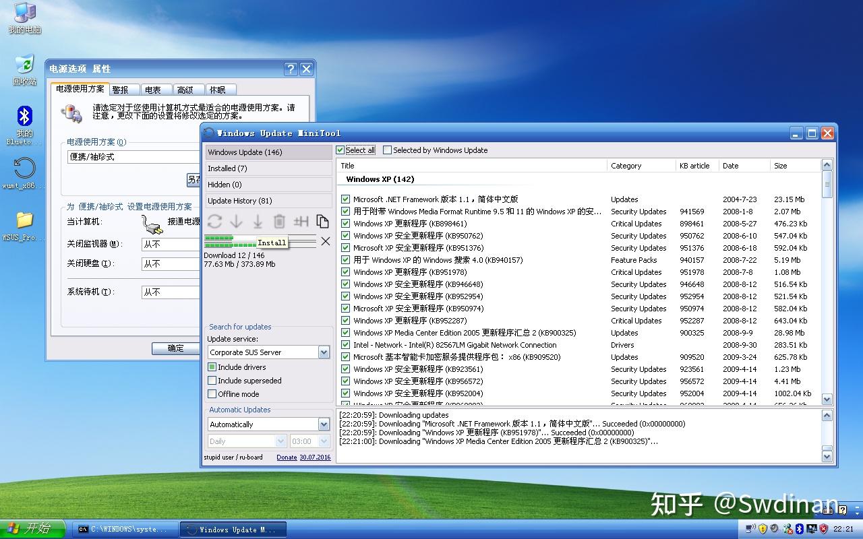Click the Delete trash can icon
863x539 pixels.
pyautogui.click(x=279, y=222)
